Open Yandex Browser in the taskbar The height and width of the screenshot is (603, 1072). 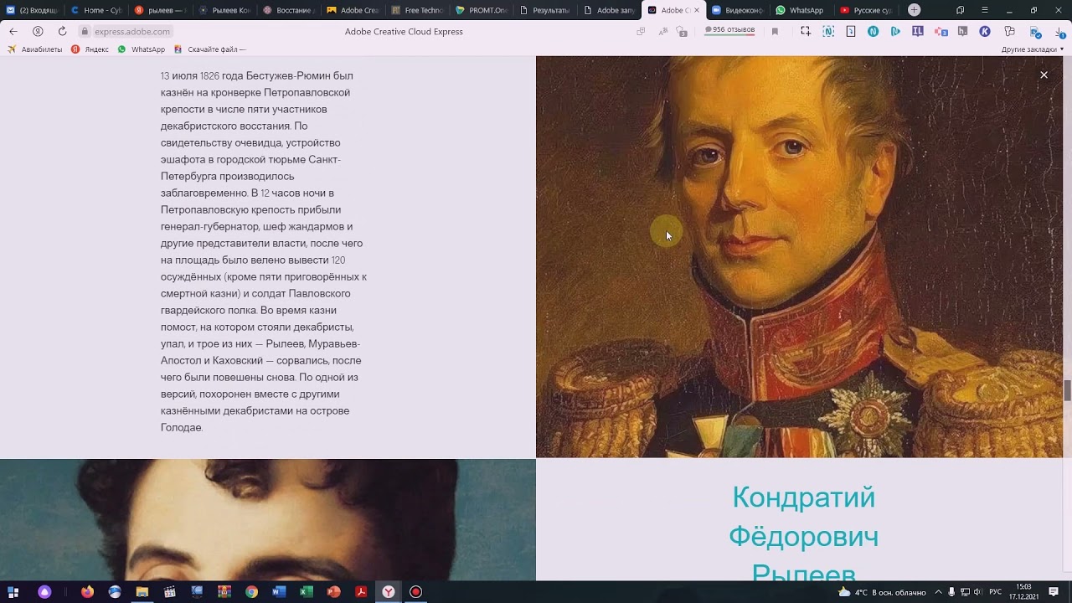click(x=389, y=592)
